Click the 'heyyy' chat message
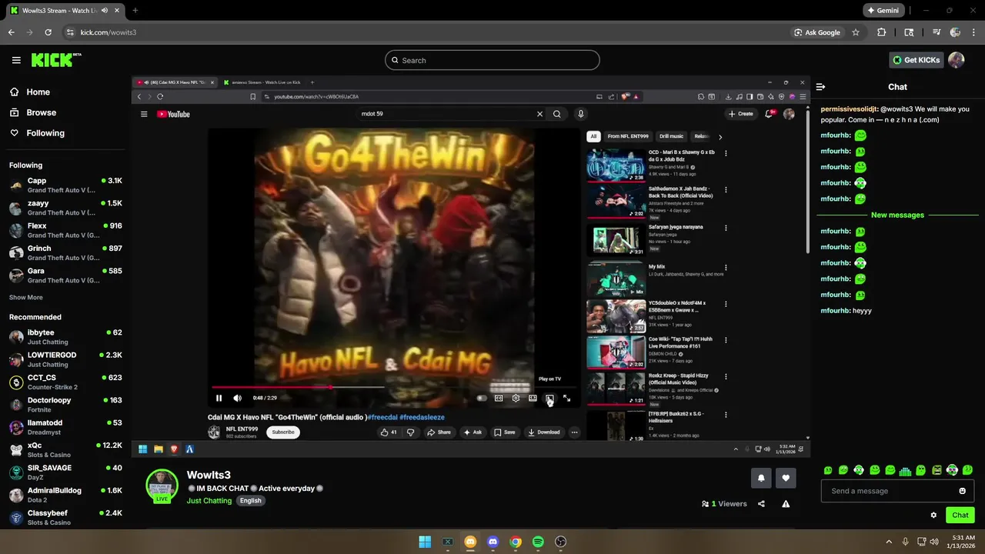Screen dimensions: 985x554 tap(862, 311)
